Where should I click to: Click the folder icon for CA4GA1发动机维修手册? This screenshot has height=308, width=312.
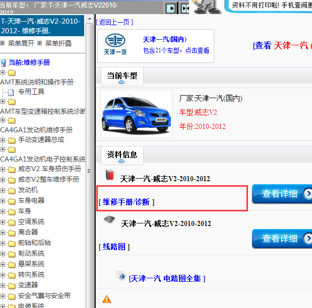click(12, 120)
